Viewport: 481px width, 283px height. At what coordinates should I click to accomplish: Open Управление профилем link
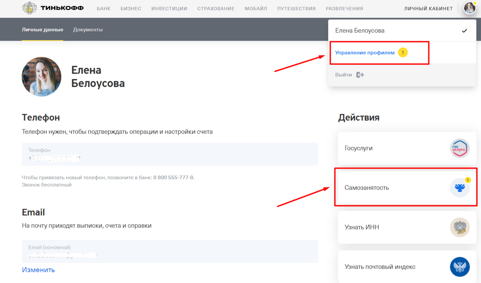coord(365,53)
